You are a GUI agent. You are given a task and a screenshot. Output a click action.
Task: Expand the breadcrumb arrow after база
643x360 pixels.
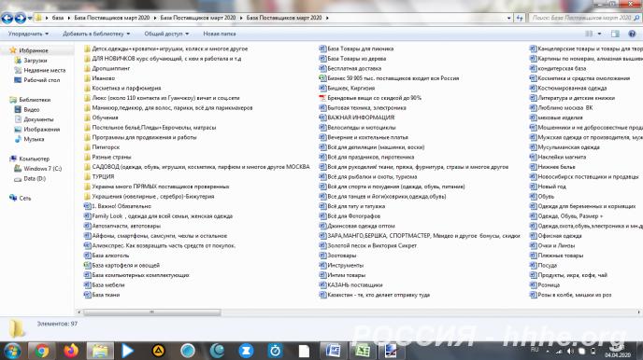(x=69, y=18)
